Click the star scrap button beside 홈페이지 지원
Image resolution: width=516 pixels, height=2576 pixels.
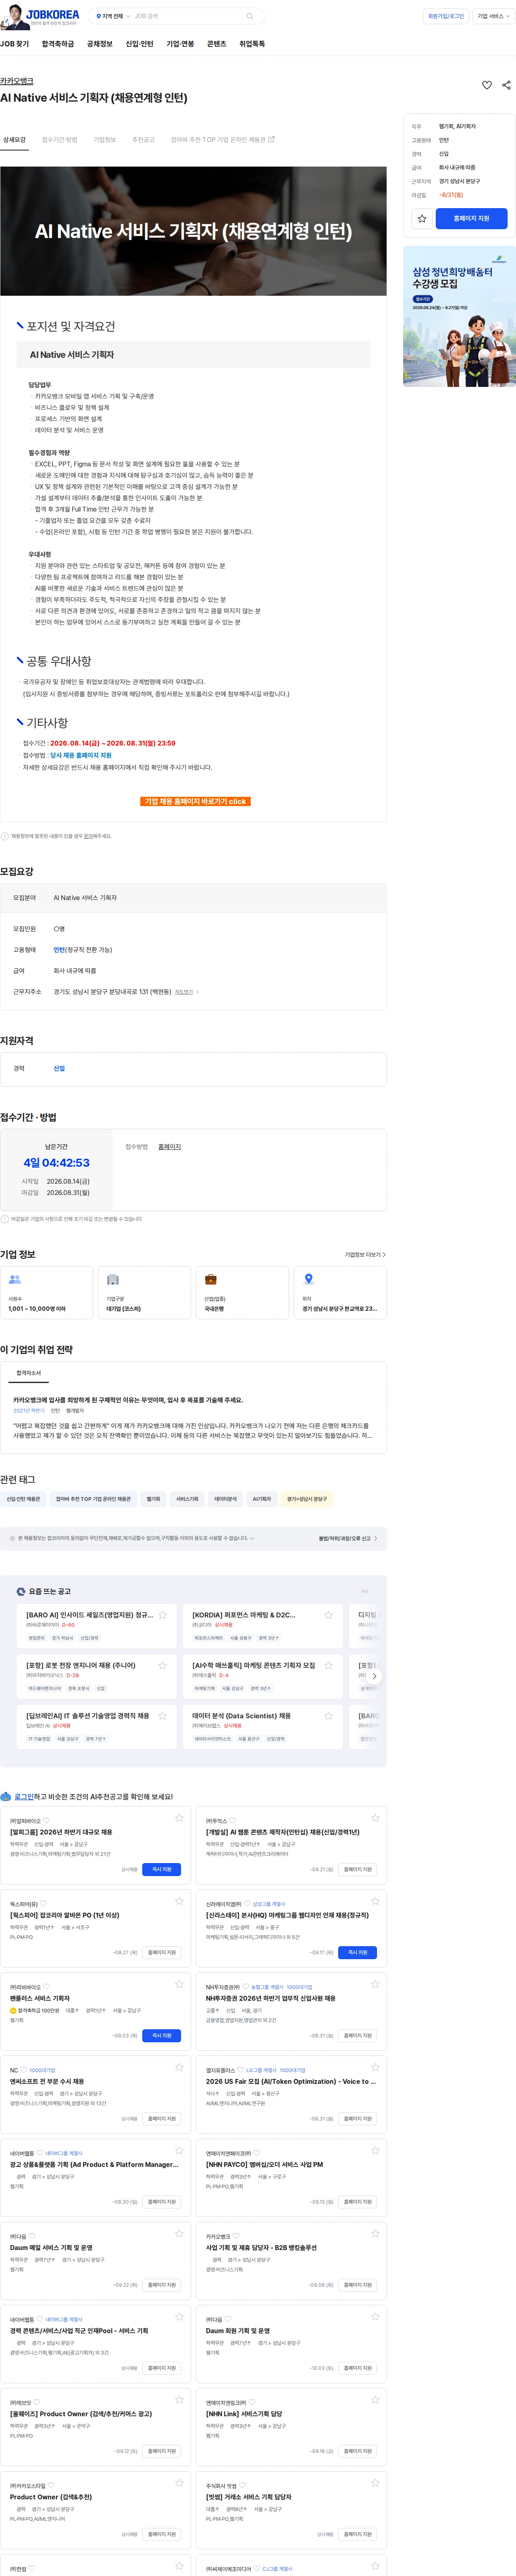(422, 218)
